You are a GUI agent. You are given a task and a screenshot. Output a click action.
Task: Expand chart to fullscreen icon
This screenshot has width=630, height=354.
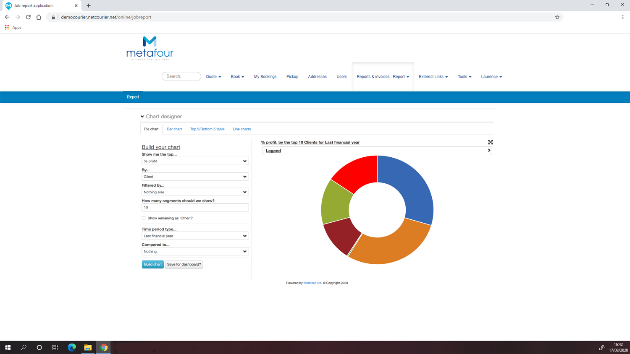coord(490,142)
